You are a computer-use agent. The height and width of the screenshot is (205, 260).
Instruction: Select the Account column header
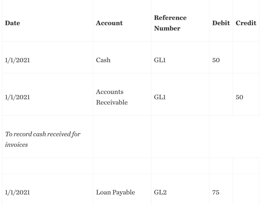109,23
